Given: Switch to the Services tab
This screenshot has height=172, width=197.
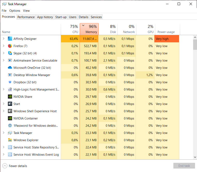Looking at the screenshot, I should (96, 17).
